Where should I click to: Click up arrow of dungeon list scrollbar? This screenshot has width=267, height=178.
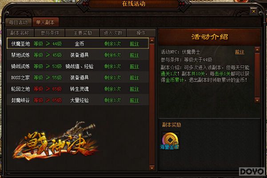tap(152, 40)
